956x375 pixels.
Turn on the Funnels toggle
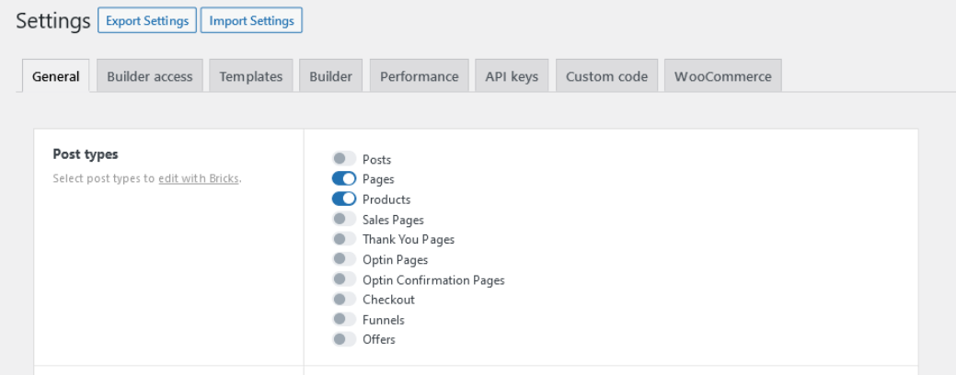click(x=344, y=319)
